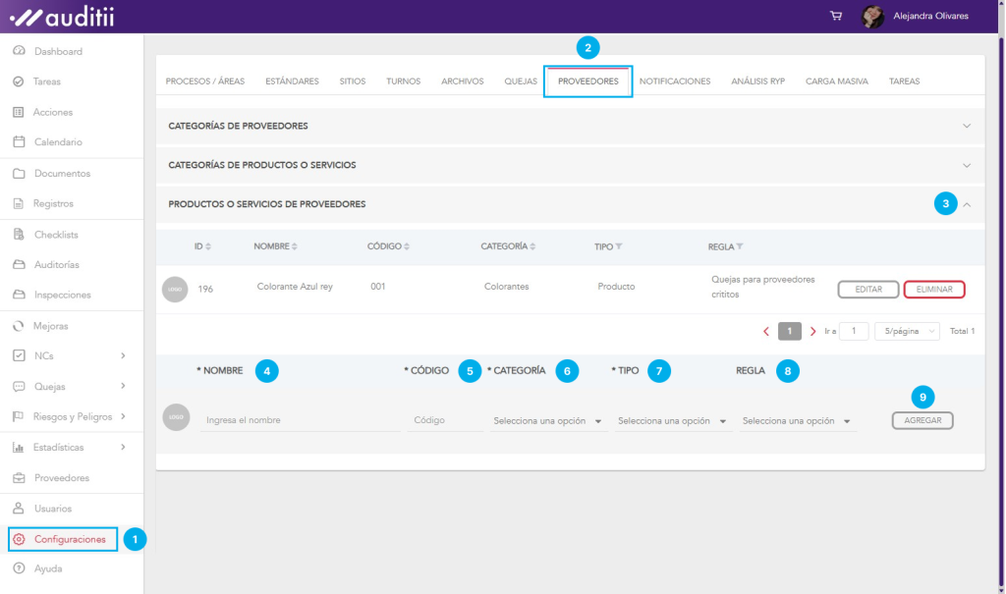
Task: Click Alejandra Olivares profile avatar
Action: coord(872,16)
